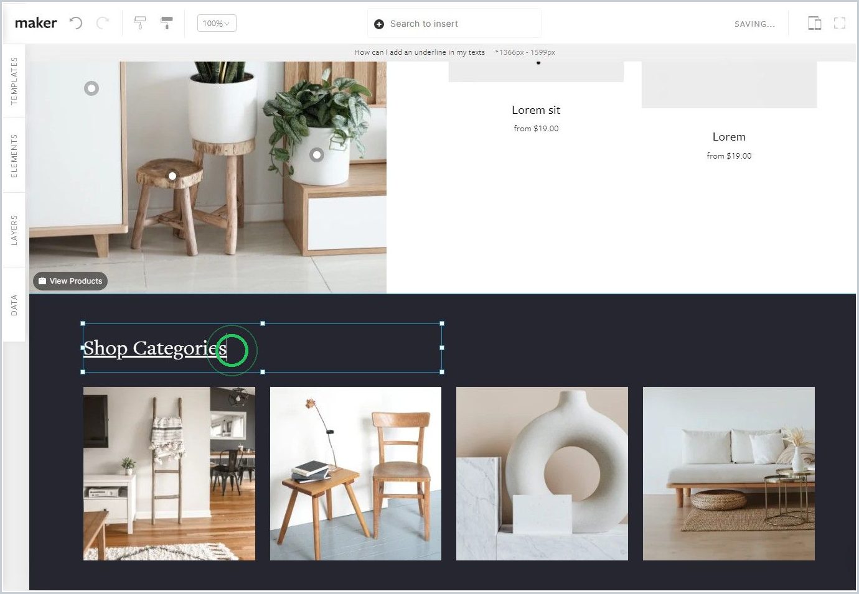This screenshot has height=594, width=859.
Task: Toggle the fullscreen icon
Action: [840, 24]
